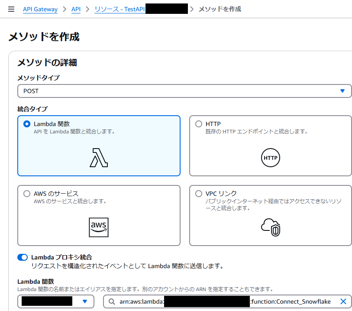Click the Lambda プロキシ統合 description text
The height and width of the screenshot is (311, 352).
[x=128, y=266]
